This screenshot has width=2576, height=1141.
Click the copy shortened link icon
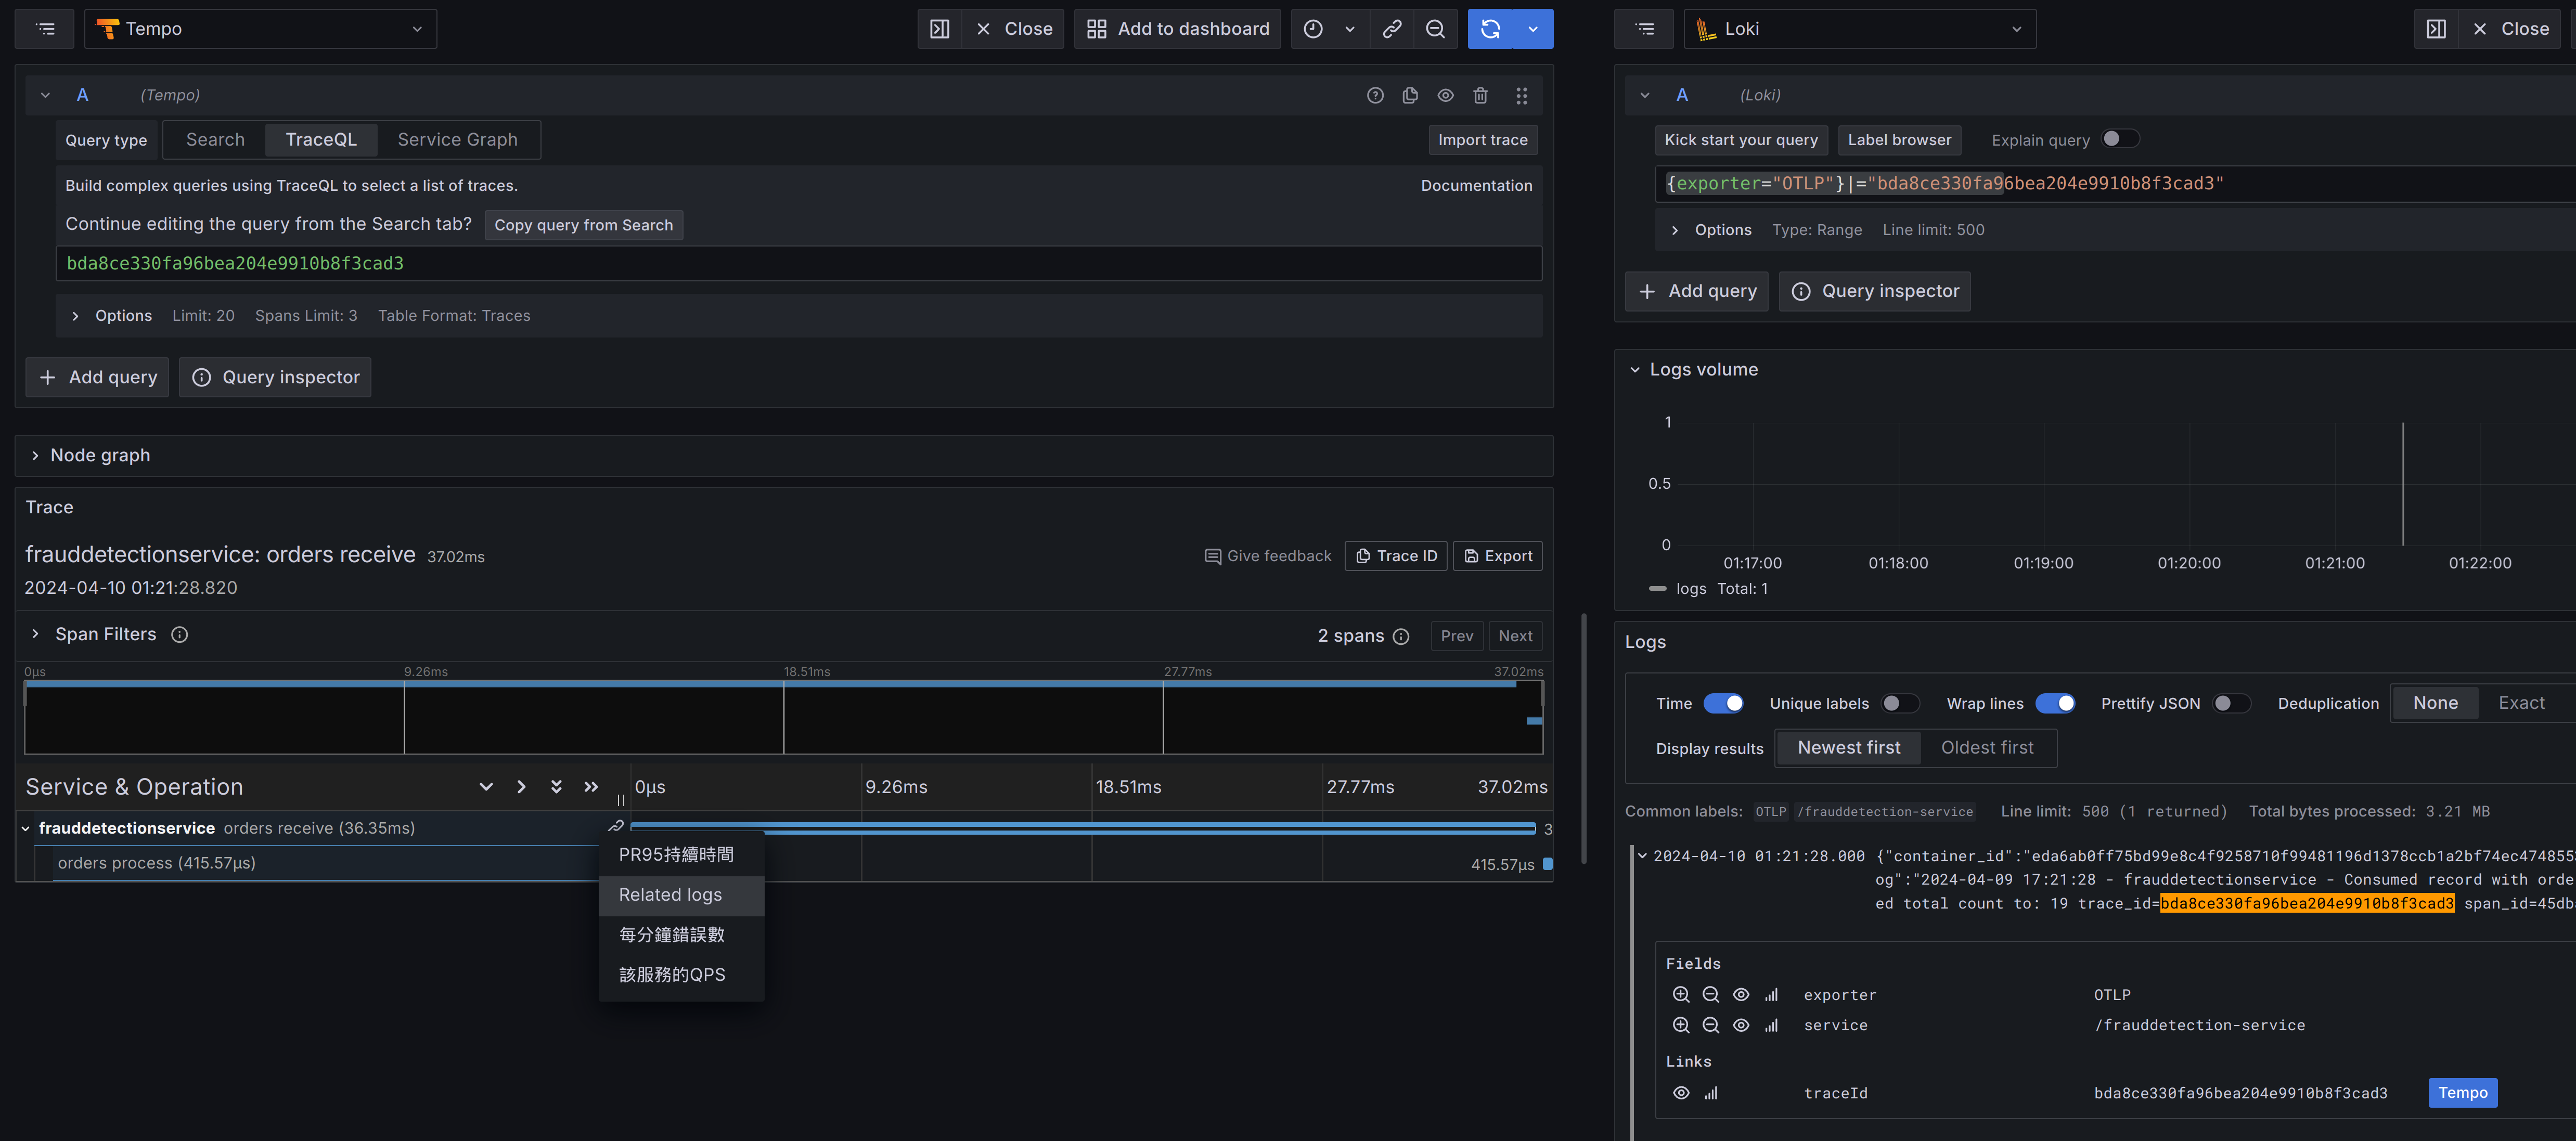(x=1391, y=29)
